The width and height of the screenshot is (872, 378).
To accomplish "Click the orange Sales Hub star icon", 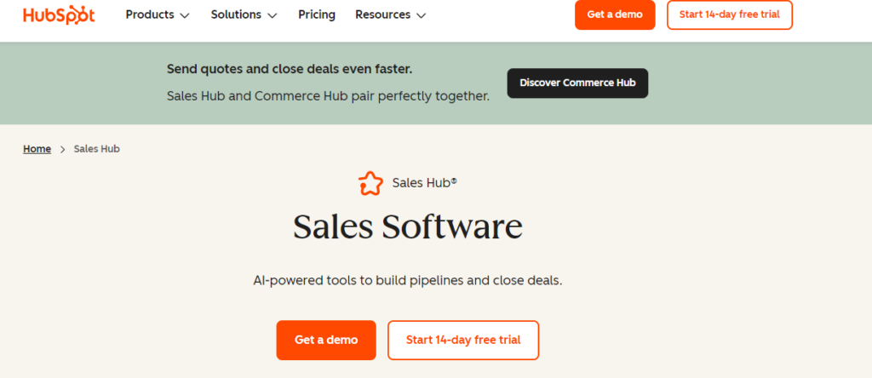I will 370,183.
